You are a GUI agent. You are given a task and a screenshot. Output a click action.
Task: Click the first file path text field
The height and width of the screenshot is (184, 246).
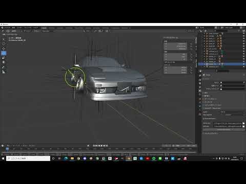228,123
